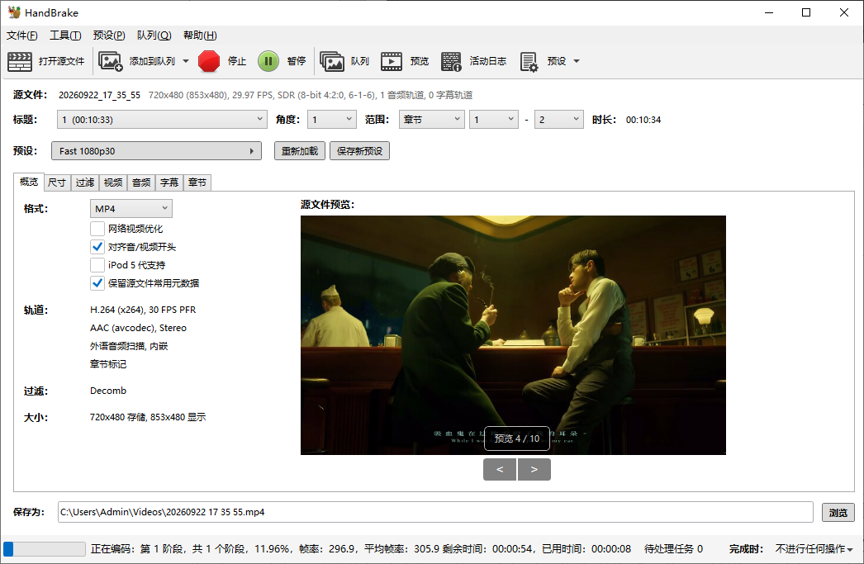864x564 pixels.
Task: Open the Activity Log icon
Action: [451, 61]
